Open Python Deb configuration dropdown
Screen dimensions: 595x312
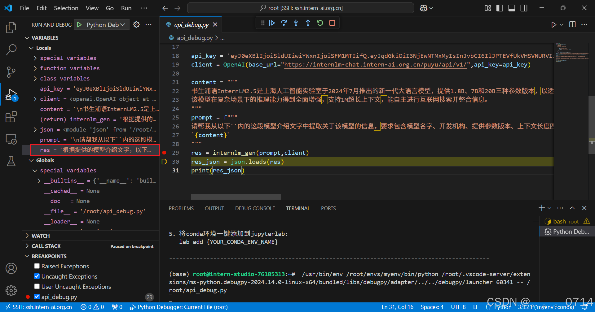tap(106, 25)
